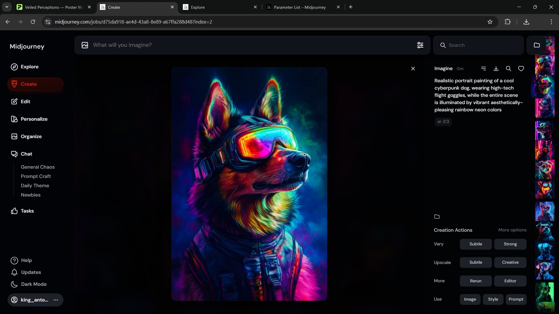Like the image with the heart icon
Screen dimensions: 559x314
(x=521, y=68)
